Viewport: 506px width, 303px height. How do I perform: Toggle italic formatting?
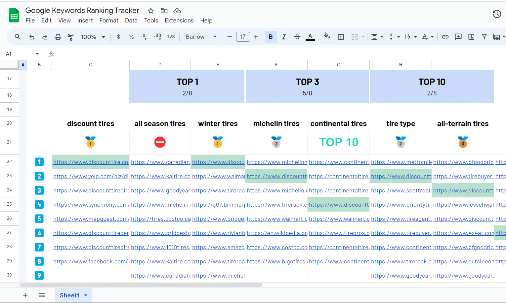click(284, 37)
